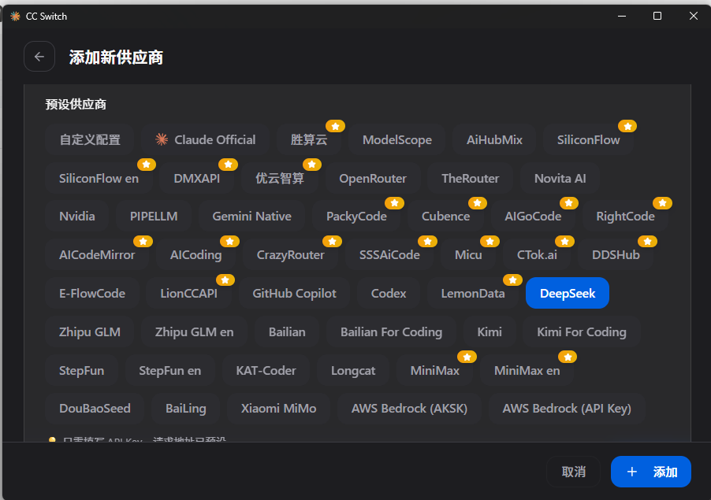Choose the AIGoCode provider
This screenshot has width=711, height=500.
pyautogui.click(x=533, y=216)
